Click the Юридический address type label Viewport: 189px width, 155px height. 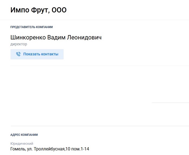tap(22, 144)
